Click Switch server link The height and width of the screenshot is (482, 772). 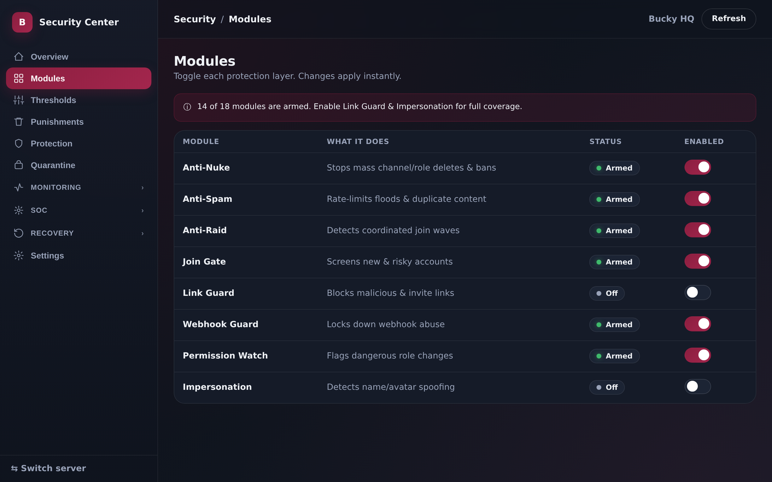(48, 469)
